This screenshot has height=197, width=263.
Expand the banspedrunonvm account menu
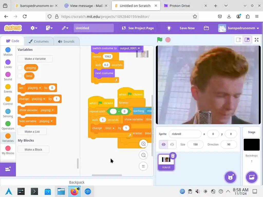pos(239,28)
